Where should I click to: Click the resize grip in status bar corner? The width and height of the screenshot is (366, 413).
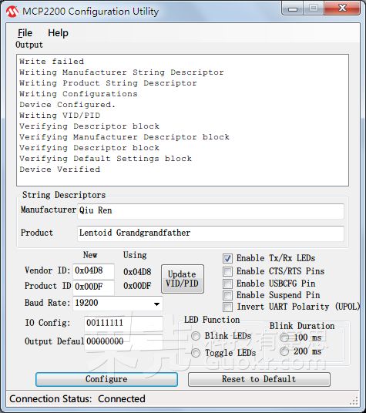(354, 401)
